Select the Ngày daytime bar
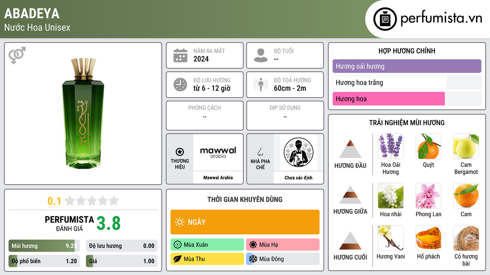This screenshot has width=490, height=275. 245,222
